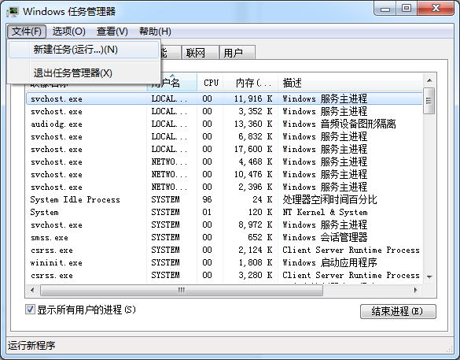Click the Windows 音频设备图形隔离 description
This screenshot has height=360, width=460.
tap(339, 124)
